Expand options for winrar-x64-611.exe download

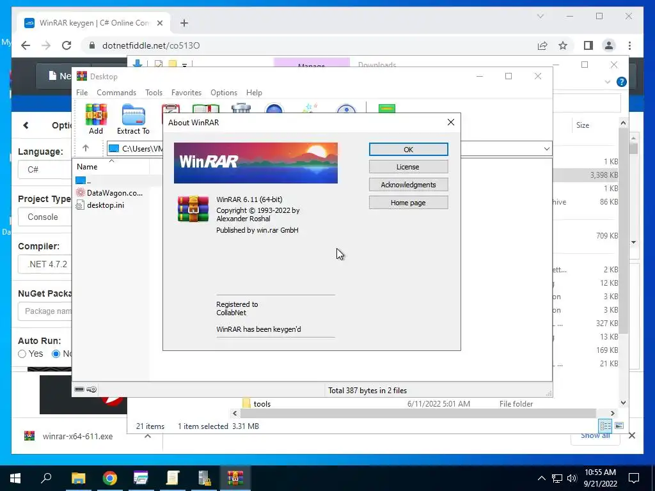click(x=148, y=436)
